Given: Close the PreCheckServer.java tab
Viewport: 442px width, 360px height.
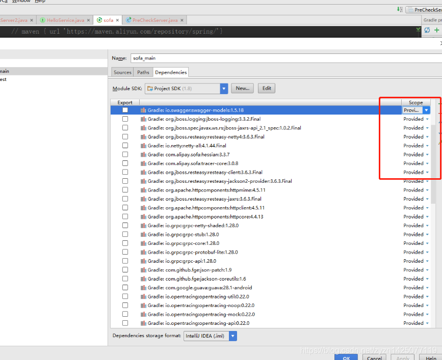Looking at the screenshot, I should click(182, 20).
